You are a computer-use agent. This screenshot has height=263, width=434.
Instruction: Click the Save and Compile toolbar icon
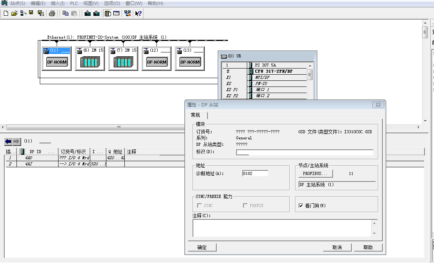click(x=41, y=13)
